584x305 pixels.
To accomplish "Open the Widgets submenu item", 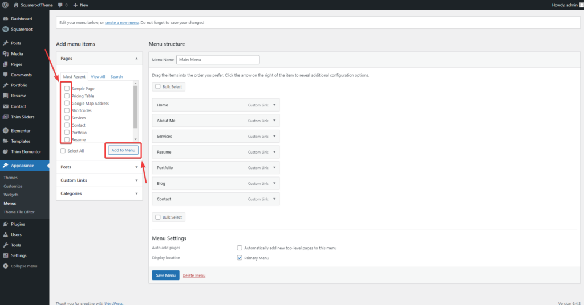I will (x=11, y=195).
